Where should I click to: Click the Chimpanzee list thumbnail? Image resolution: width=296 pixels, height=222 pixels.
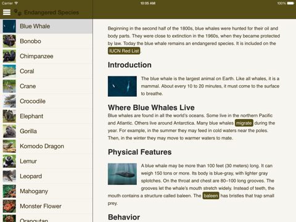9,56
